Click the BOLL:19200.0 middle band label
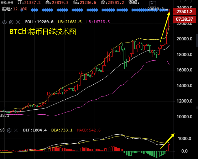 (x=39, y=22)
